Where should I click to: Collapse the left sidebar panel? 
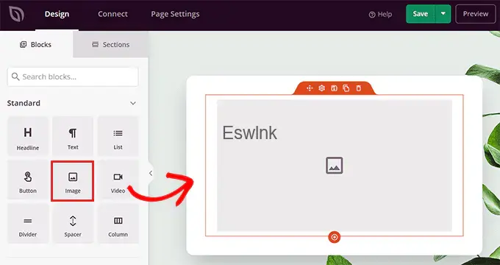[x=151, y=173]
